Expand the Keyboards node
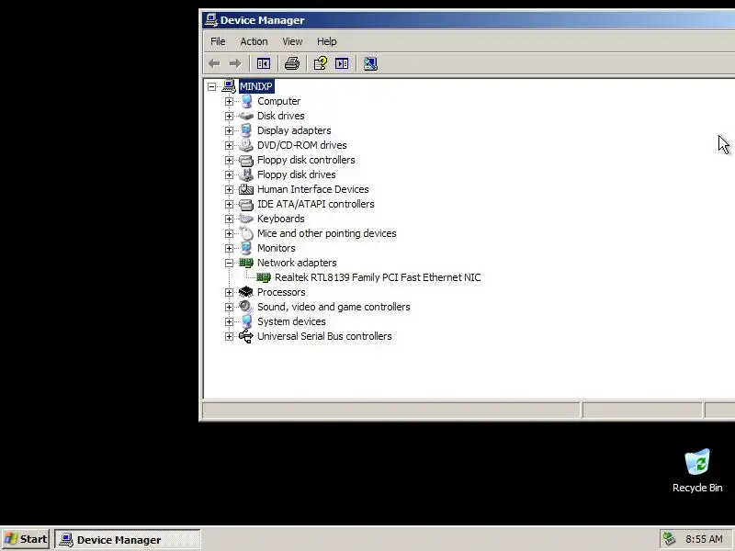The width and height of the screenshot is (735, 551). tap(229, 219)
